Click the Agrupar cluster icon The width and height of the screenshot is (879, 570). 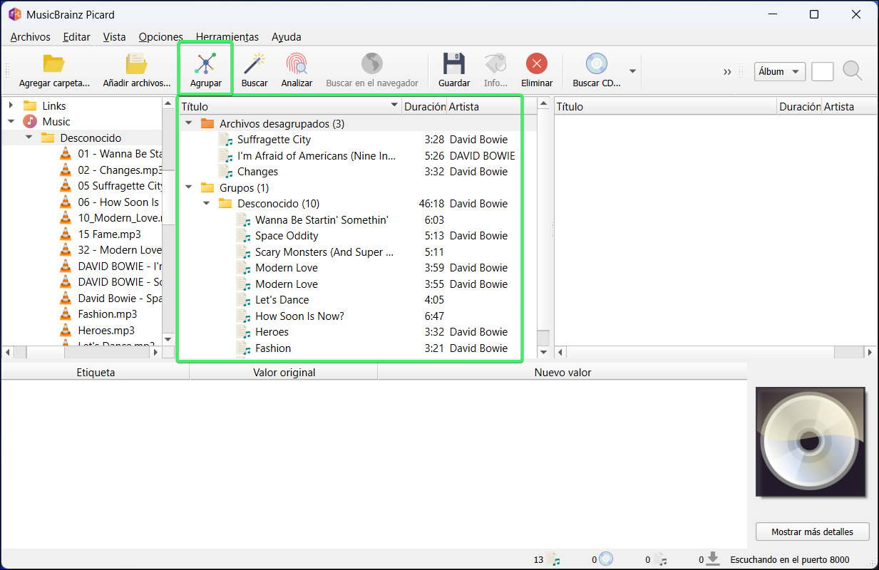pos(205,63)
